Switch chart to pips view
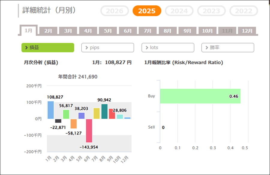Viewport: 270px width, 175px height. coord(107,48)
